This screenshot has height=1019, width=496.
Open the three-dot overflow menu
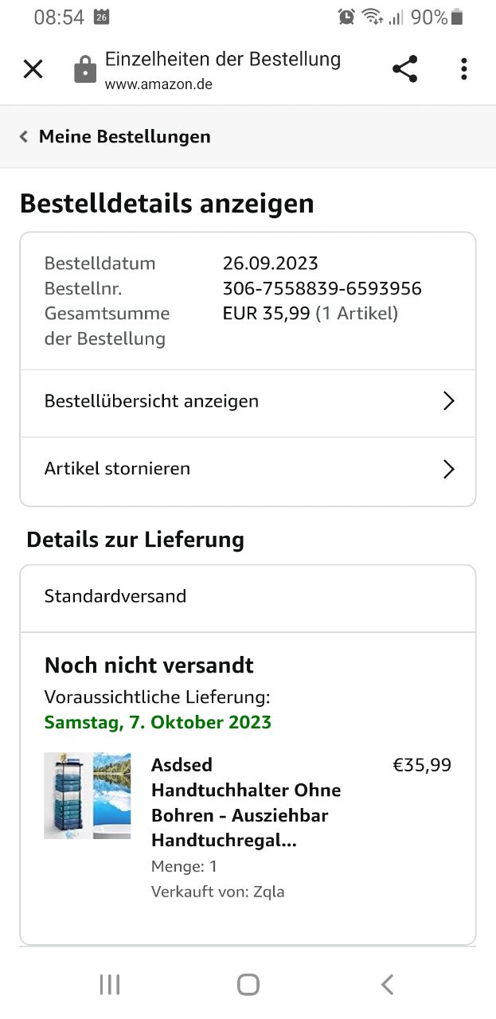(x=463, y=69)
